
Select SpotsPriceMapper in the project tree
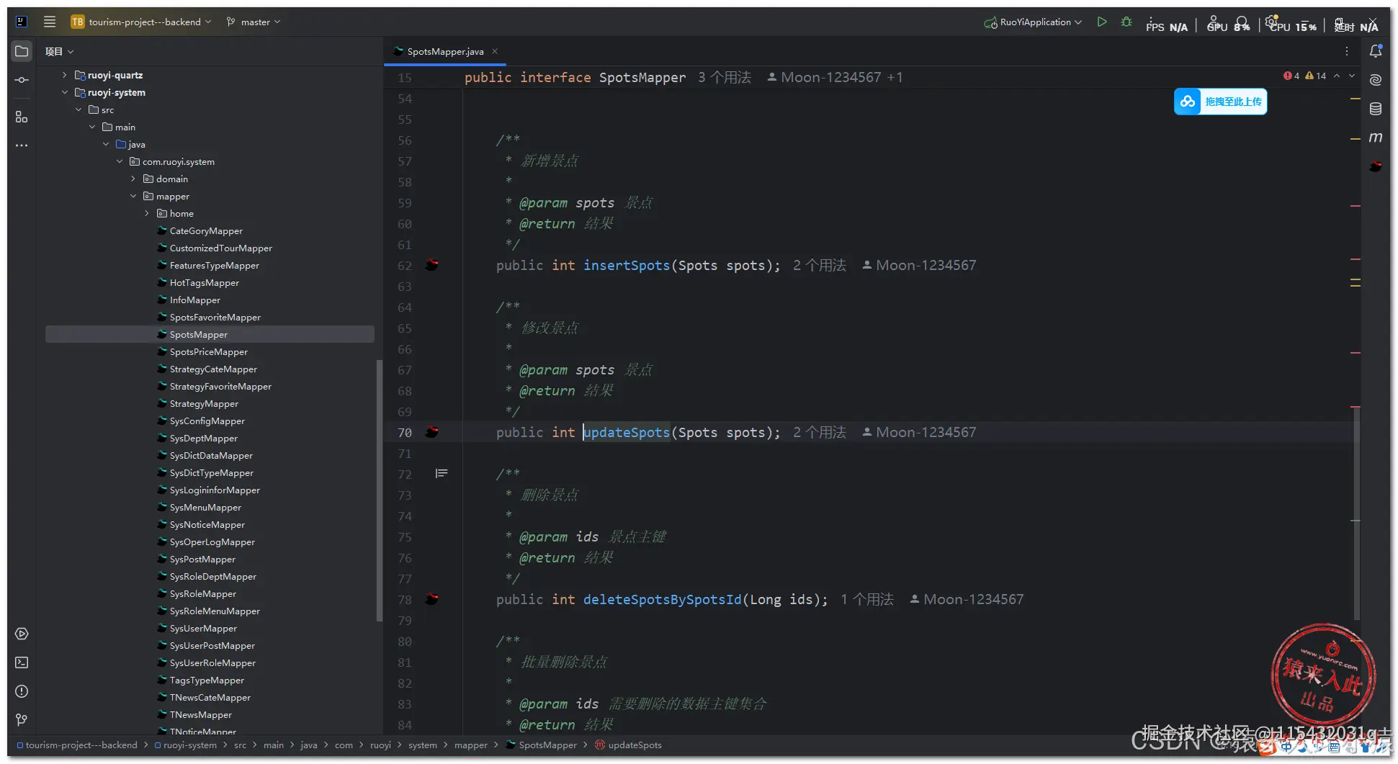tap(208, 351)
